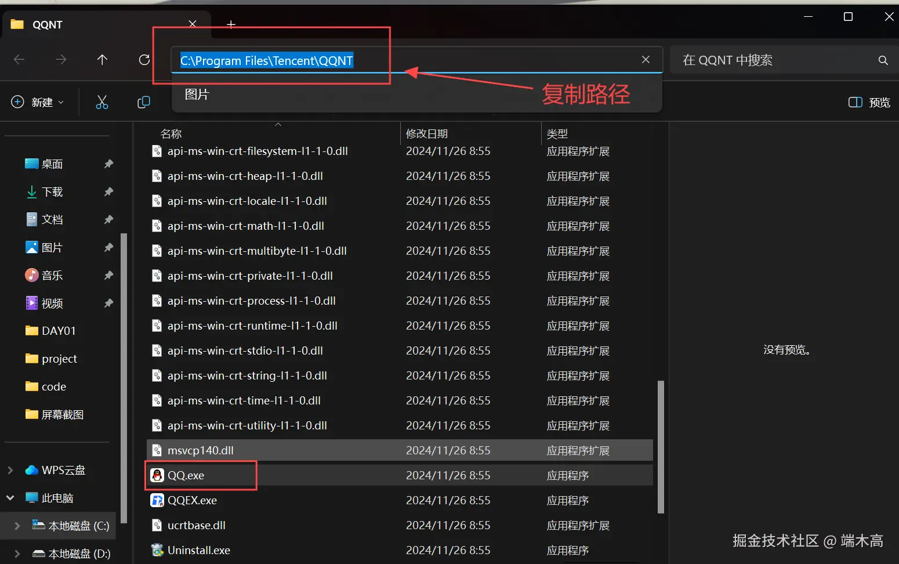This screenshot has height=564, width=899.
Task: Open the 新建 dropdown menu
Action: tap(37, 102)
